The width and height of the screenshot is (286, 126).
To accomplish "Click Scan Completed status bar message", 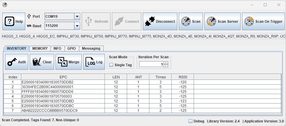I will tap(40, 120).
